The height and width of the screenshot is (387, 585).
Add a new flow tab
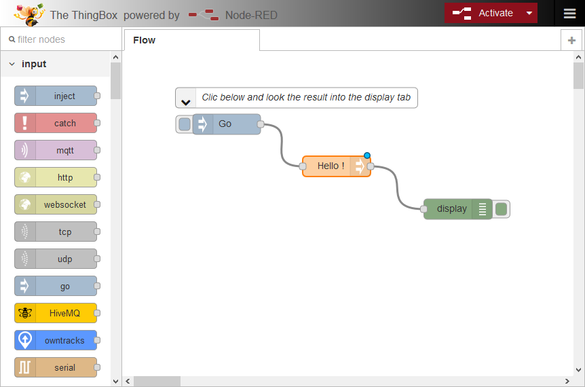click(x=571, y=41)
